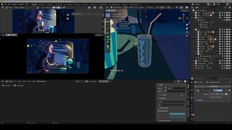Hide the window collection with its eye icon

click(x=225, y=37)
